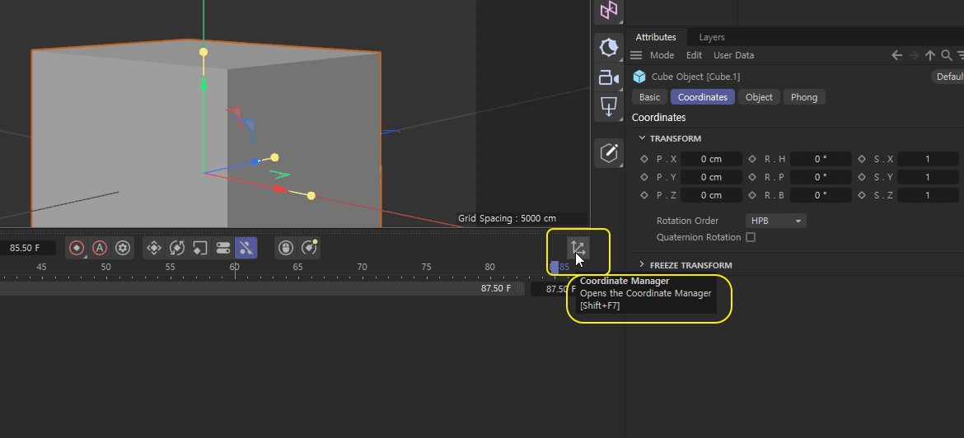Open the Mode menu
The height and width of the screenshot is (438, 964).
tap(662, 55)
